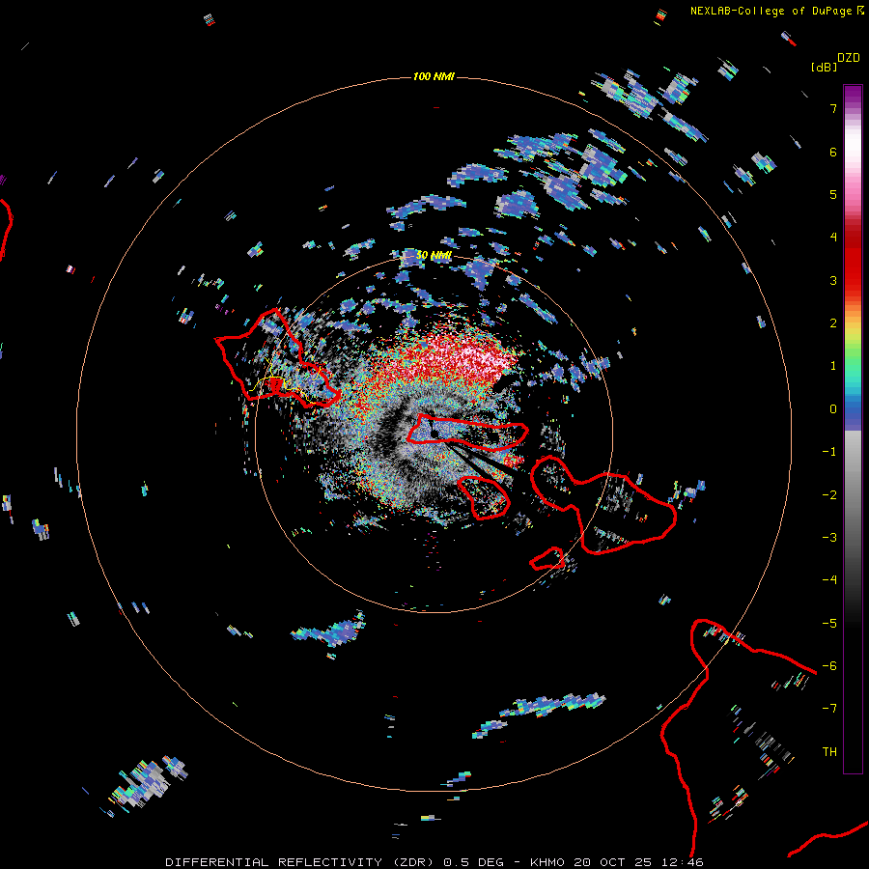Click the 20 OCT 25 date text

[615, 862]
